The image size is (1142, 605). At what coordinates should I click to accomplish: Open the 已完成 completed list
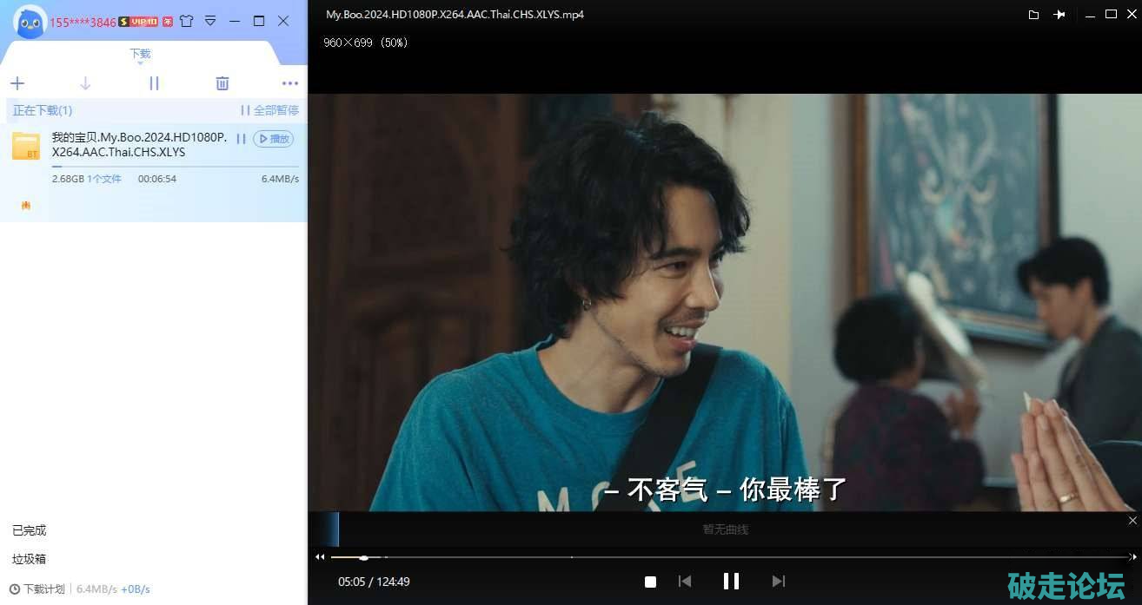point(30,530)
